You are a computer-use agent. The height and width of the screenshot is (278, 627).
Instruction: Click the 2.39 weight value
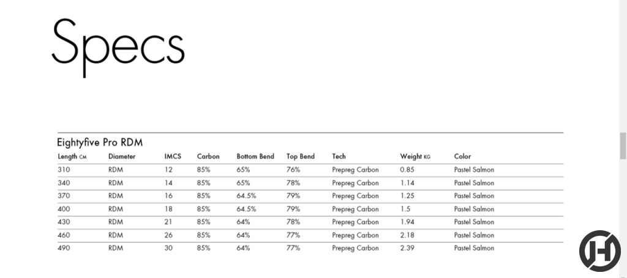pyautogui.click(x=407, y=249)
